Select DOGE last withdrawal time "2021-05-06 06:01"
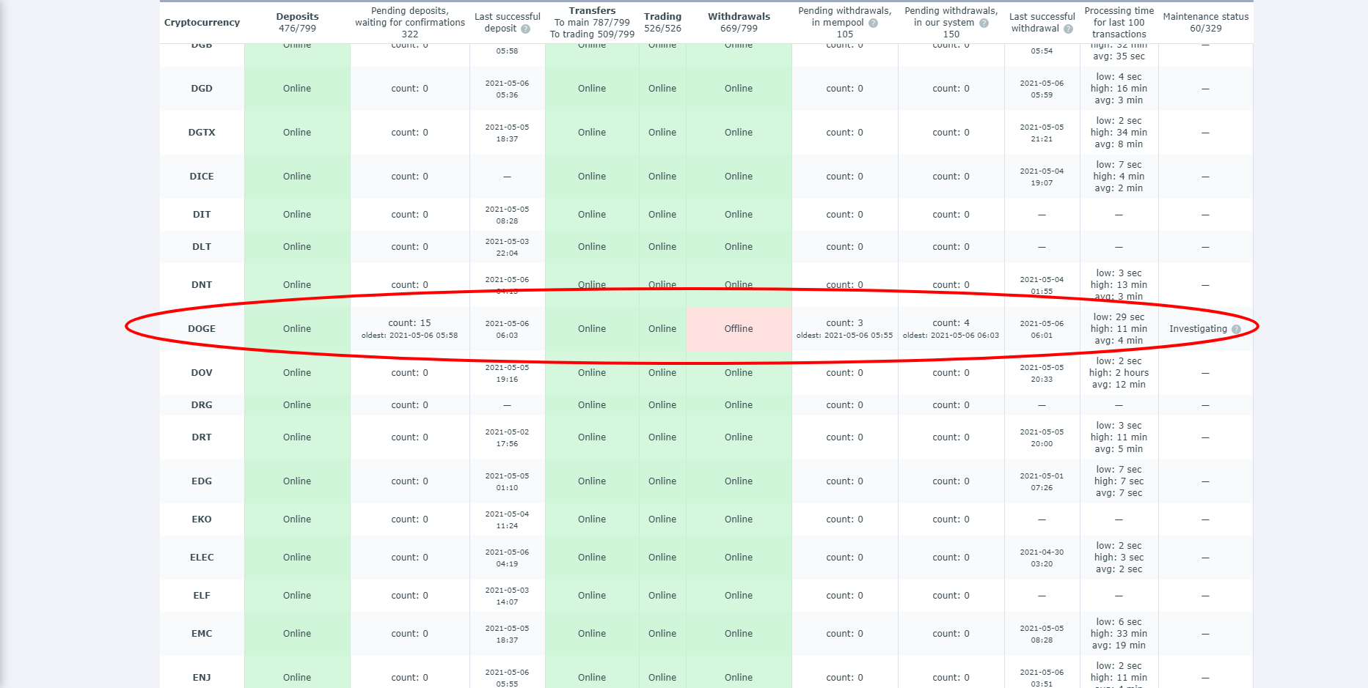1368x688 pixels. pos(1042,329)
